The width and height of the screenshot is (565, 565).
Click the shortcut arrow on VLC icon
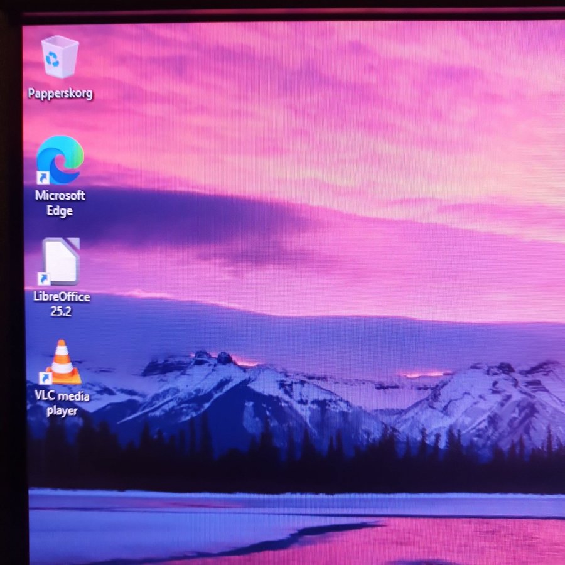45,377
